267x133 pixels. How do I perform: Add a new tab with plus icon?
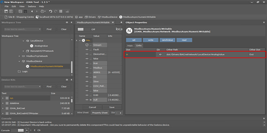[121, 22]
